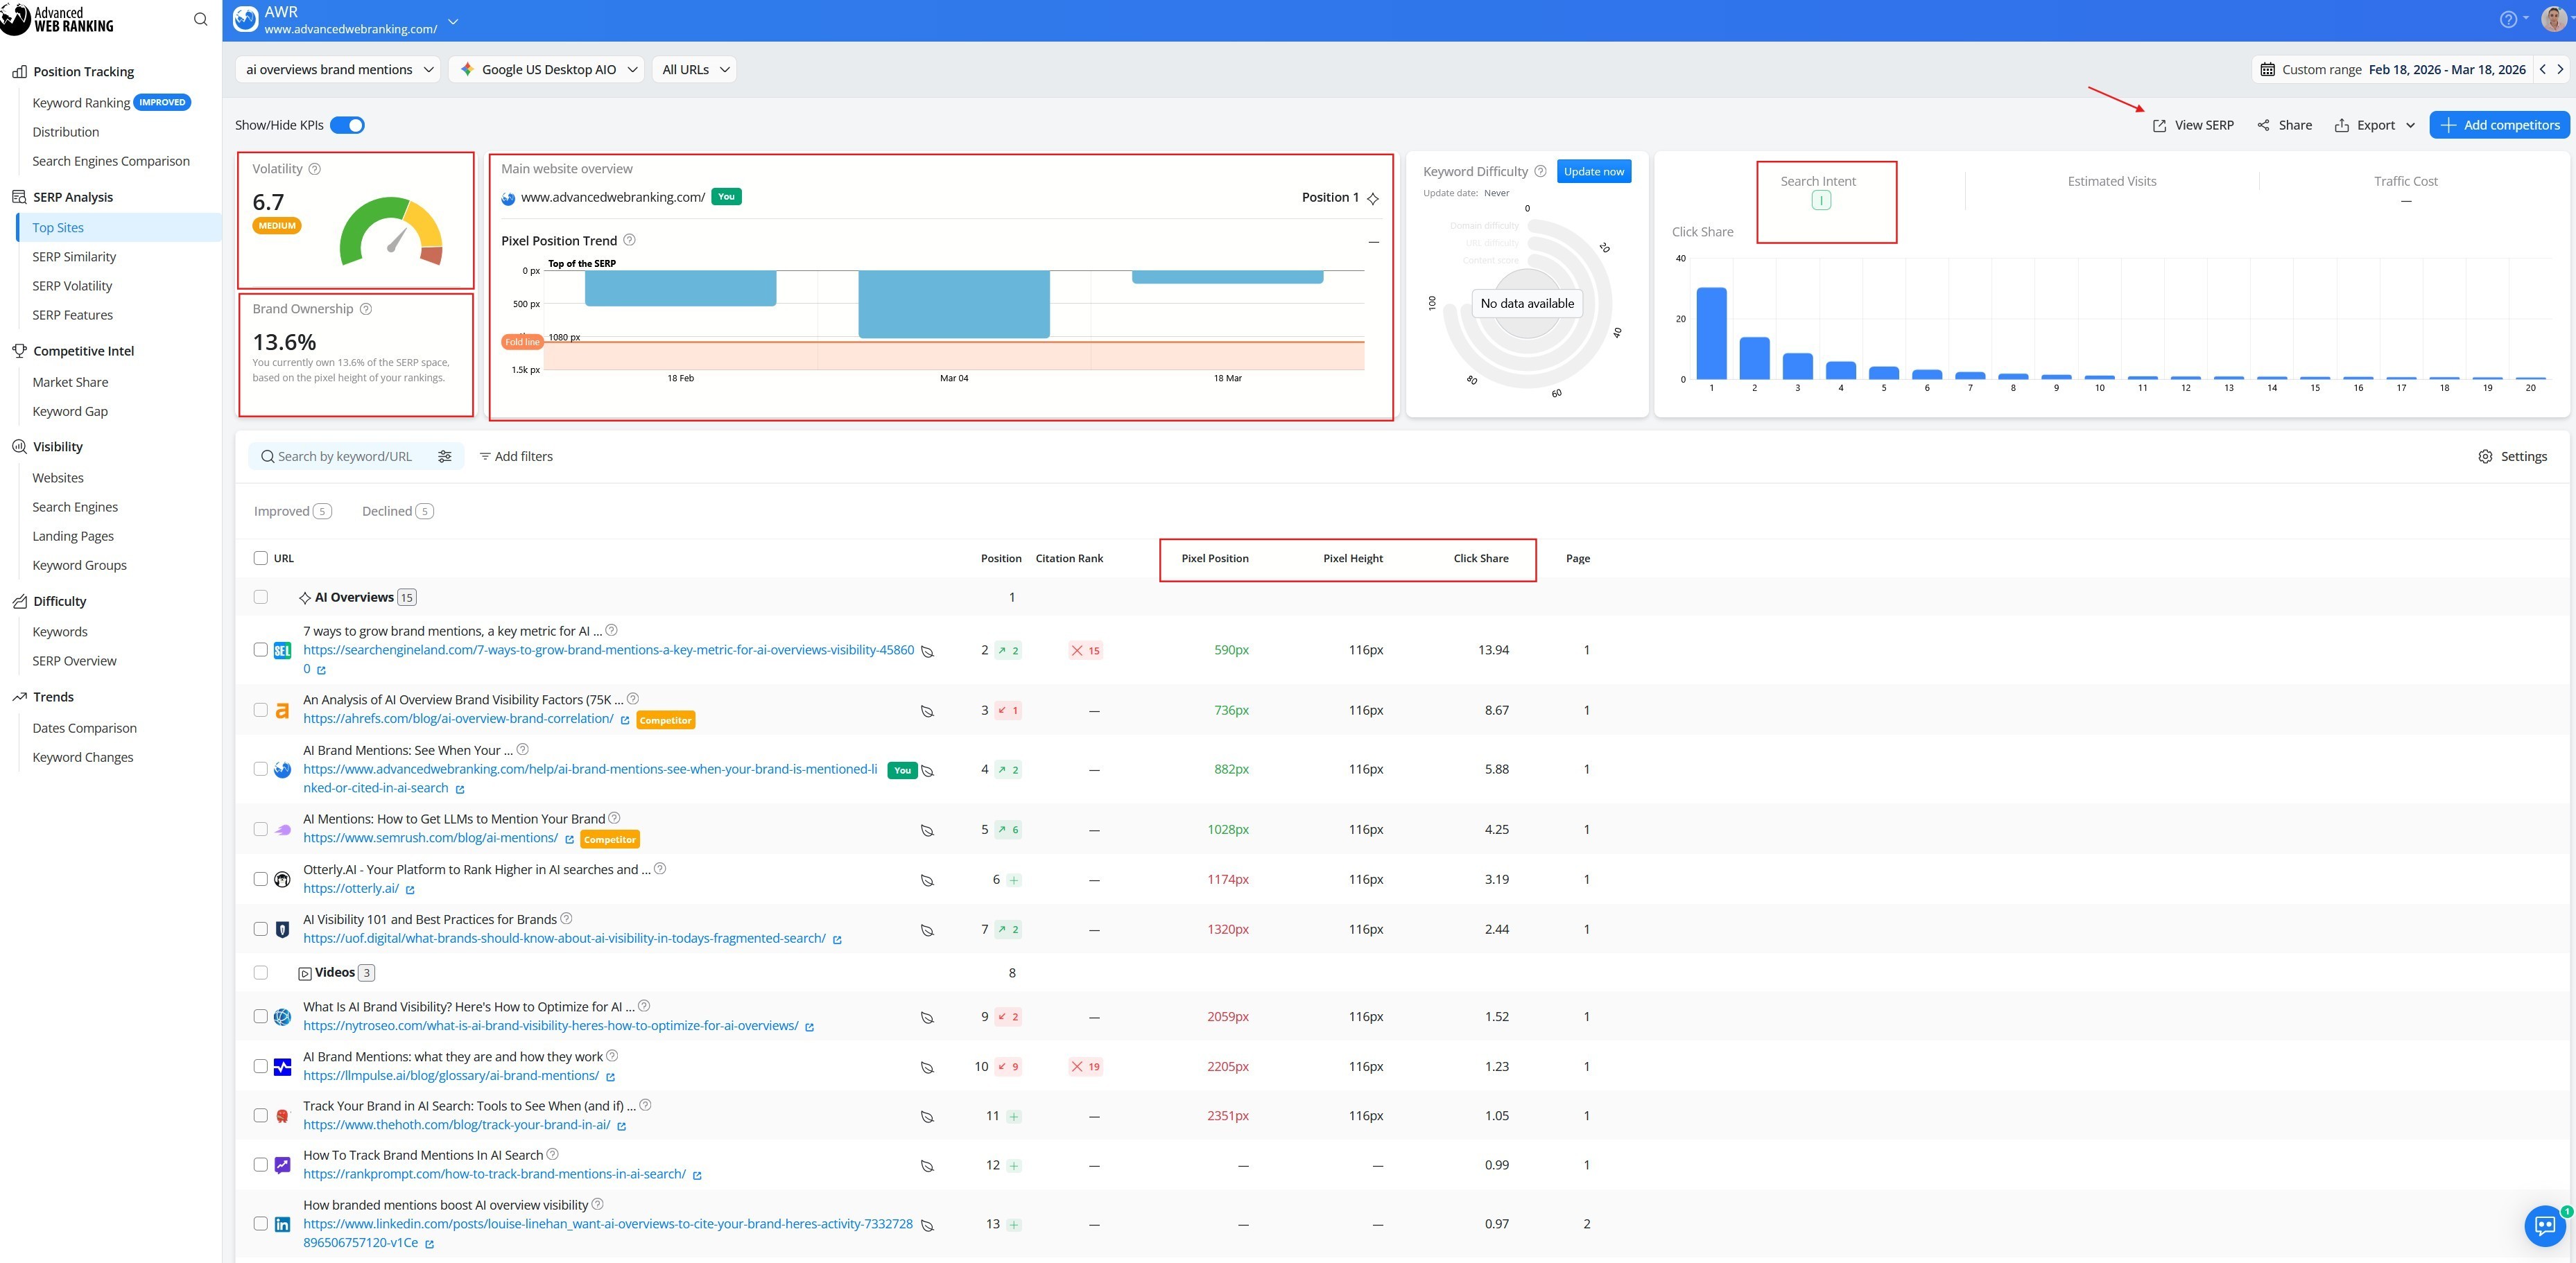Viewport: 2576px width, 1263px height.
Task: Sort by the Pixel Position column header
Action: [x=1214, y=558]
